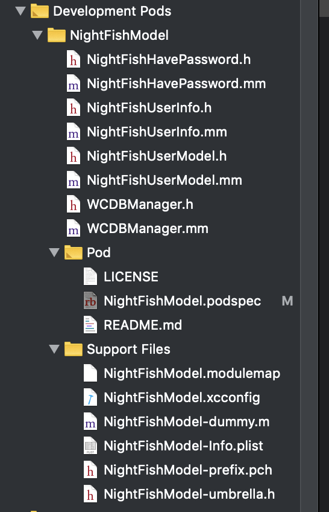Collapse the Pod folder disclosure triangle
Screen dimensions: 329x512
coord(54,252)
